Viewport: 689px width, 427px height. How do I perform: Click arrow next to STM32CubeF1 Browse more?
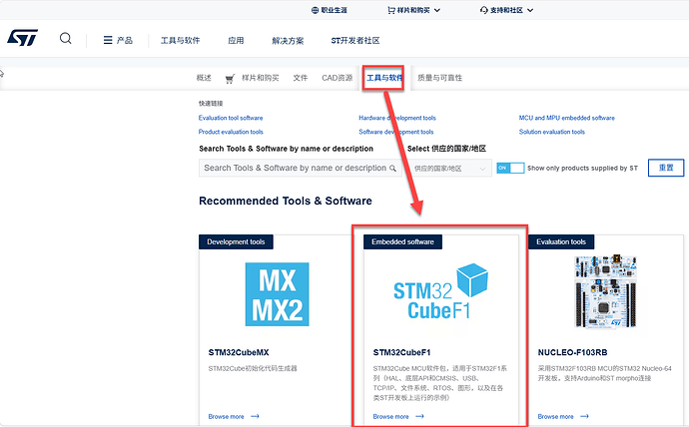(x=420, y=416)
